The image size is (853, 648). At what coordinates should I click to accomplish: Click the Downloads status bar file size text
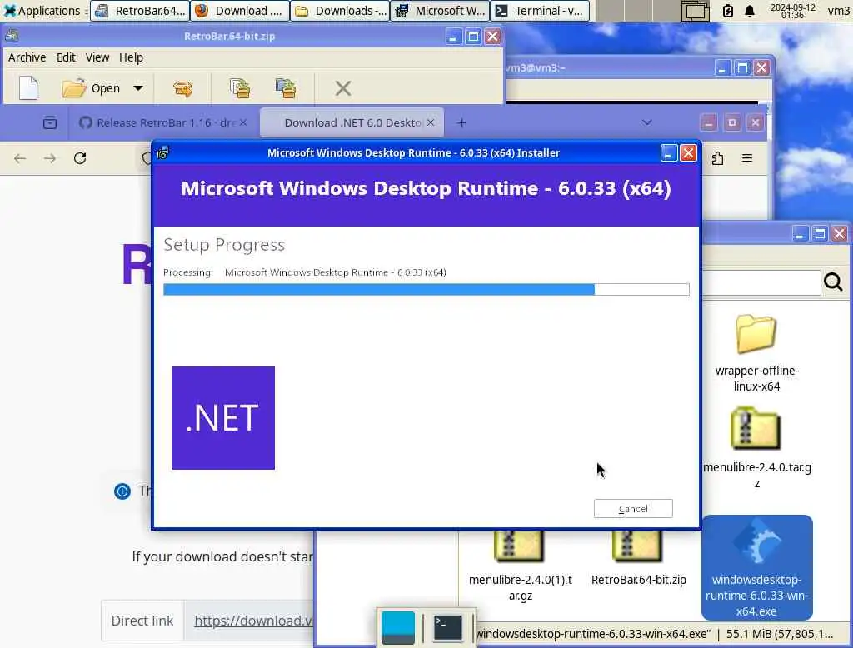click(x=780, y=634)
